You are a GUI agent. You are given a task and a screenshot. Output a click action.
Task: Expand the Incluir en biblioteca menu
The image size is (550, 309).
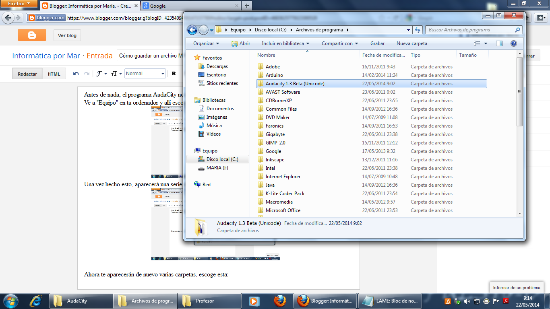pyautogui.click(x=285, y=43)
